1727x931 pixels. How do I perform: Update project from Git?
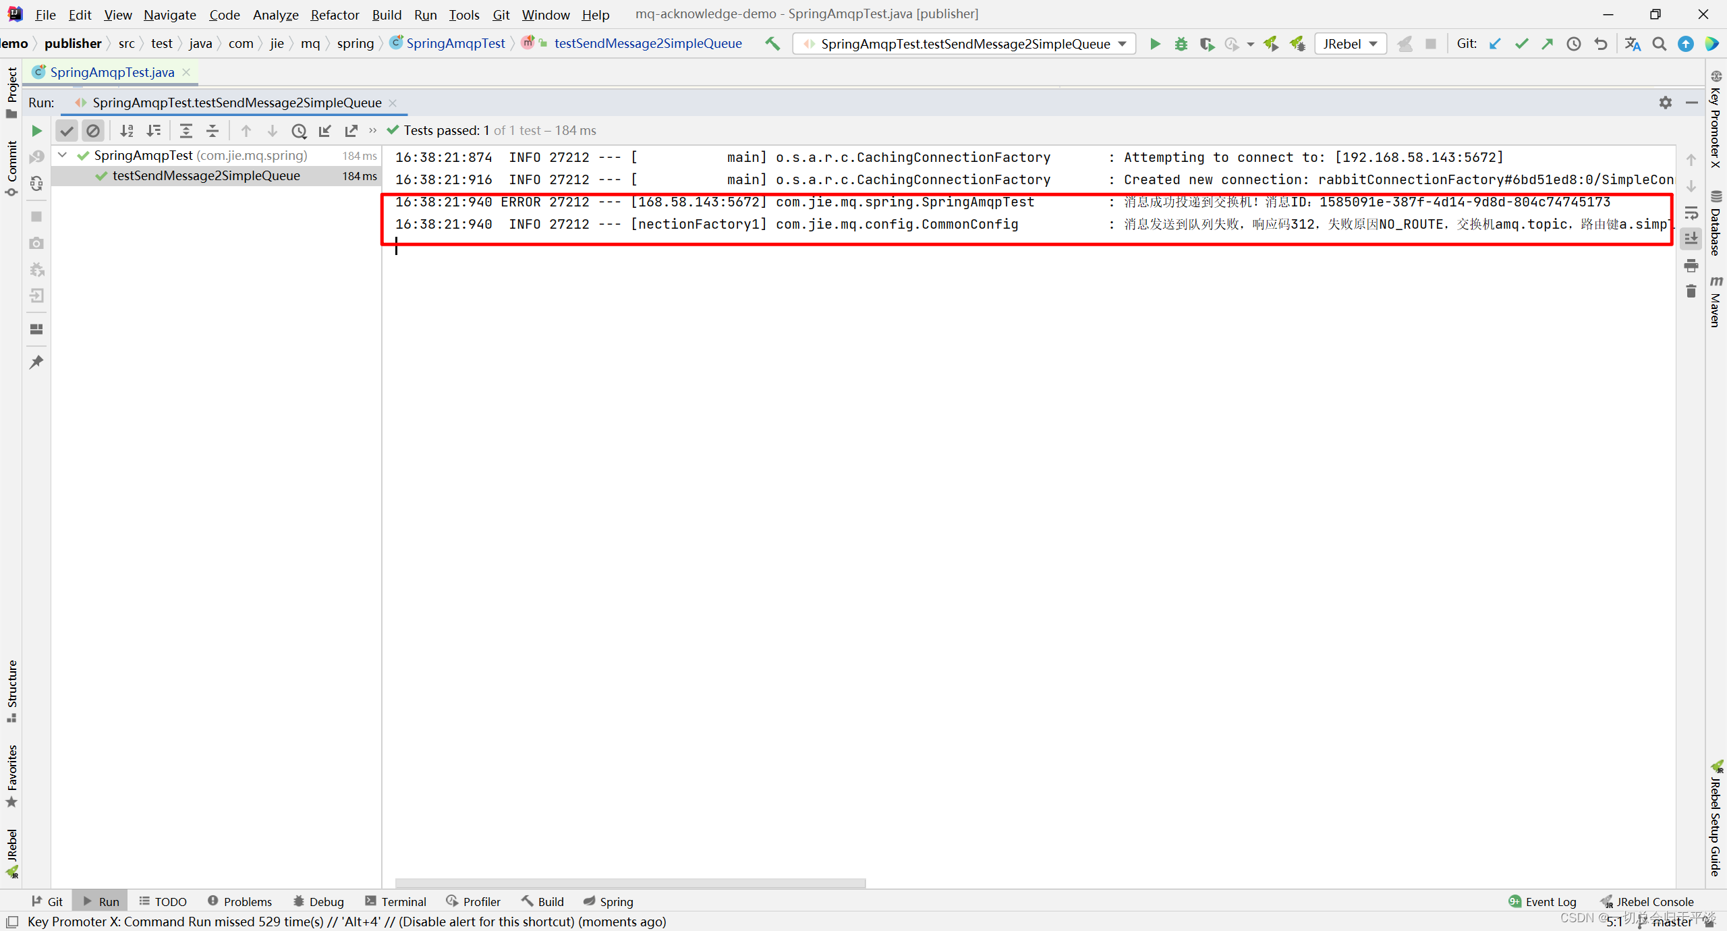pyautogui.click(x=1495, y=44)
